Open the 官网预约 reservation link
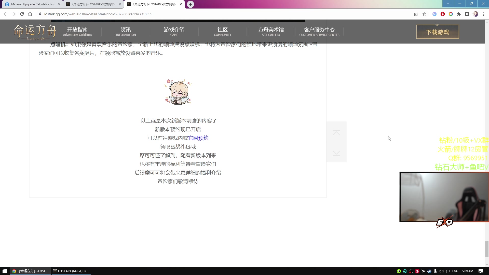 [199, 138]
